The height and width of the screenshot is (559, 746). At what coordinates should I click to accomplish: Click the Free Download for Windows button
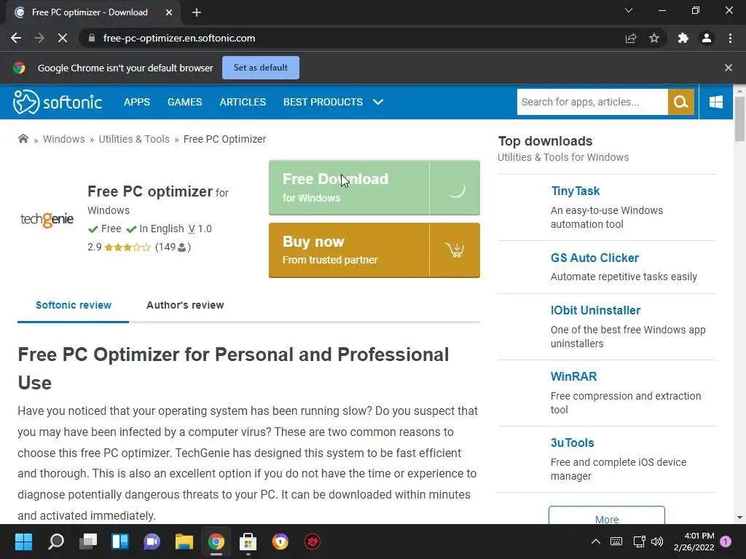[374, 188]
